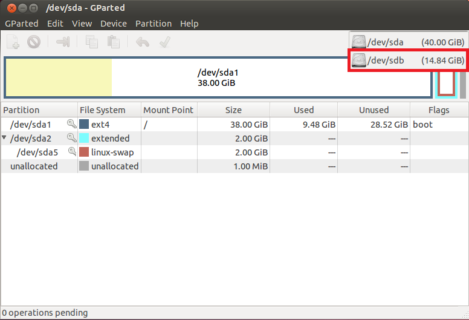Click the Undo last operation icon

[143, 42]
